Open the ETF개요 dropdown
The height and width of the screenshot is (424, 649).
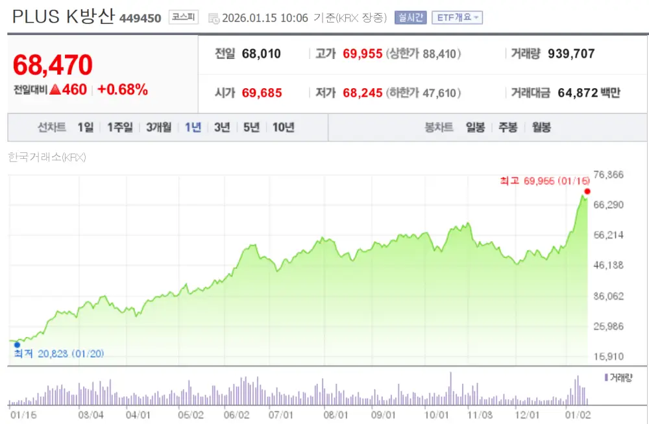tap(457, 18)
